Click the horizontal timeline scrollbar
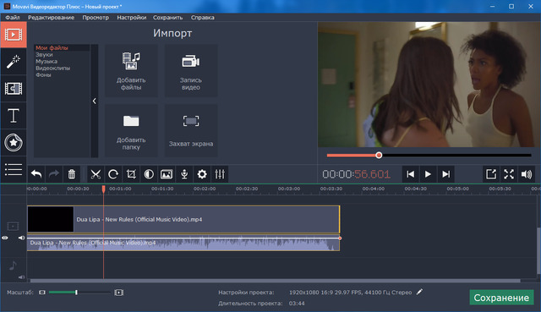This screenshot has height=312, width=541. (x=275, y=281)
